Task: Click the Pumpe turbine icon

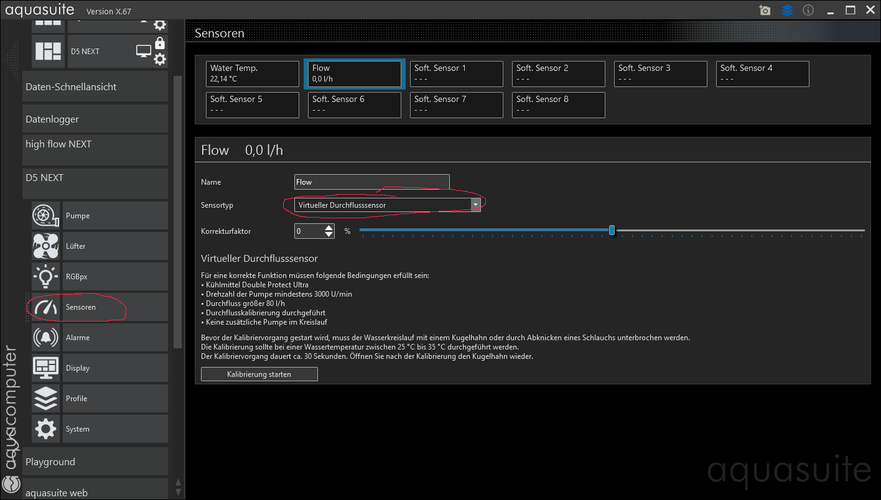Action: (46, 215)
